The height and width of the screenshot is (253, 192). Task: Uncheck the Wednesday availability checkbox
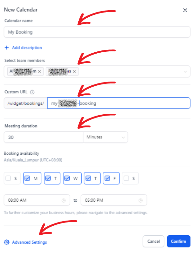pyautogui.click(x=67, y=178)
